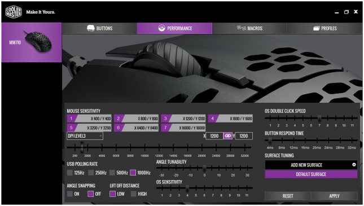Select DPI level 1 purple number tab
Image resolution: width=364 pixels, height=206 pixels.
click(71, 119)
